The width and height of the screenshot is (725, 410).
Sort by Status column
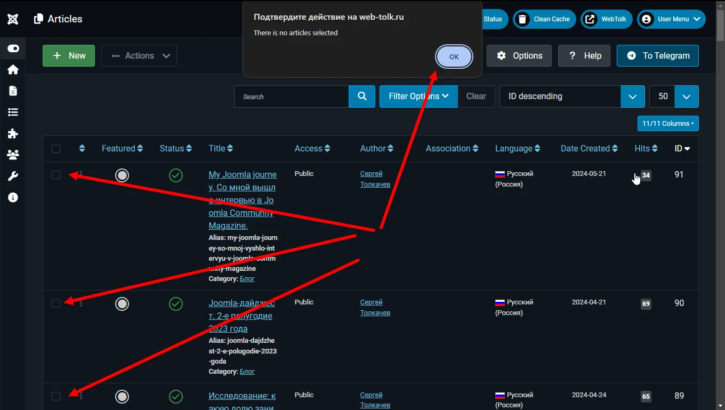[x=175, y=149]
